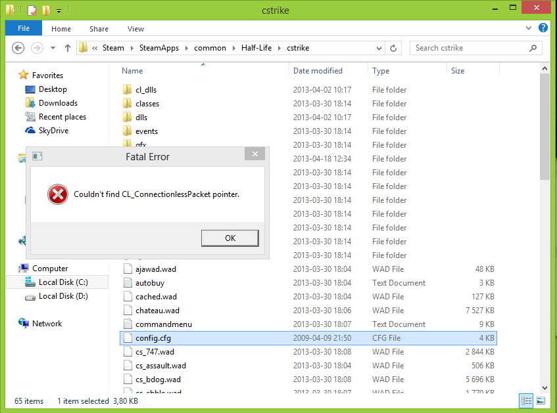The height and width of the screenshot is (413, 557).
Task: Expand the Half-Life breadcrumb subfolder arrow
Action: pyautogui.click(x=279, y=48)
